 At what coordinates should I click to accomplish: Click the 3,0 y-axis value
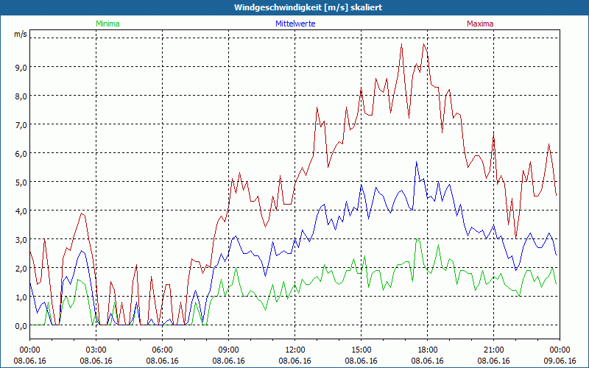(21, 241)
